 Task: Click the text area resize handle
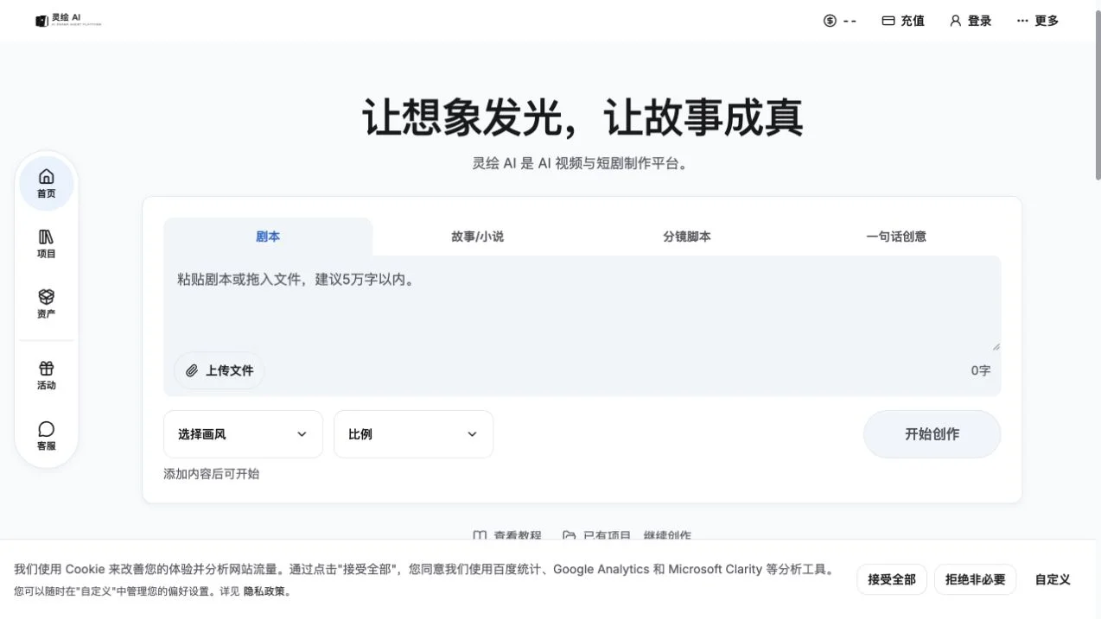[996, 346]
